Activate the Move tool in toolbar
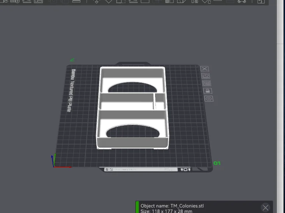Image resolution: width=285 pixels, height=213 pixels. (x=96, y=1)
